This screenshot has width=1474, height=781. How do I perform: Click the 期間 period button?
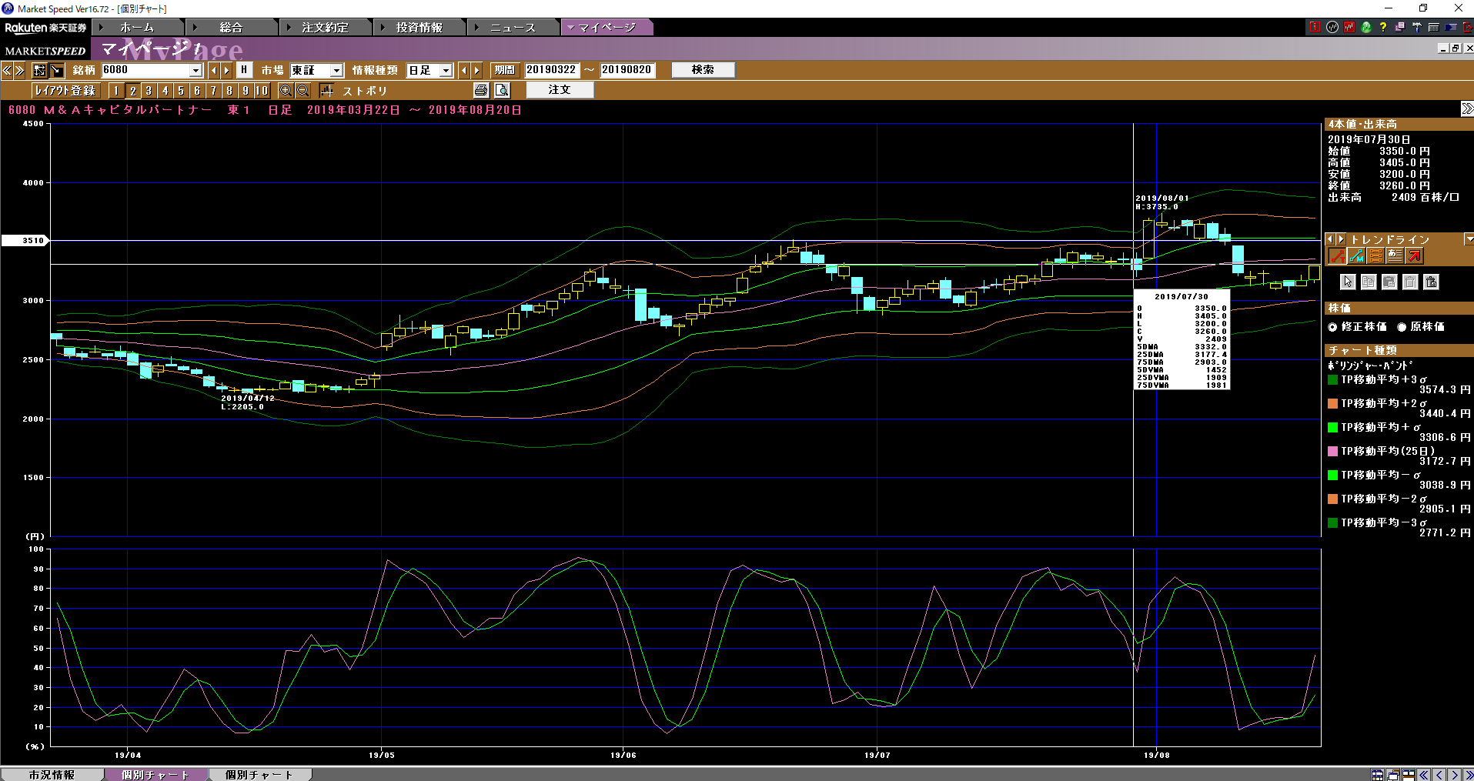point(505,70)
